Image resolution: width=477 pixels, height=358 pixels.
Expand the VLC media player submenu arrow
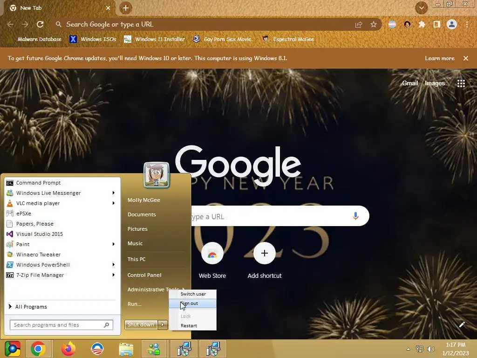[x=114, y=203]
